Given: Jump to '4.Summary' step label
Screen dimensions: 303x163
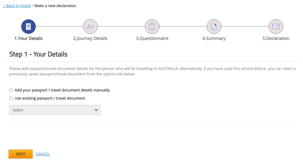Looking at the screenshot, I should 214,38.
